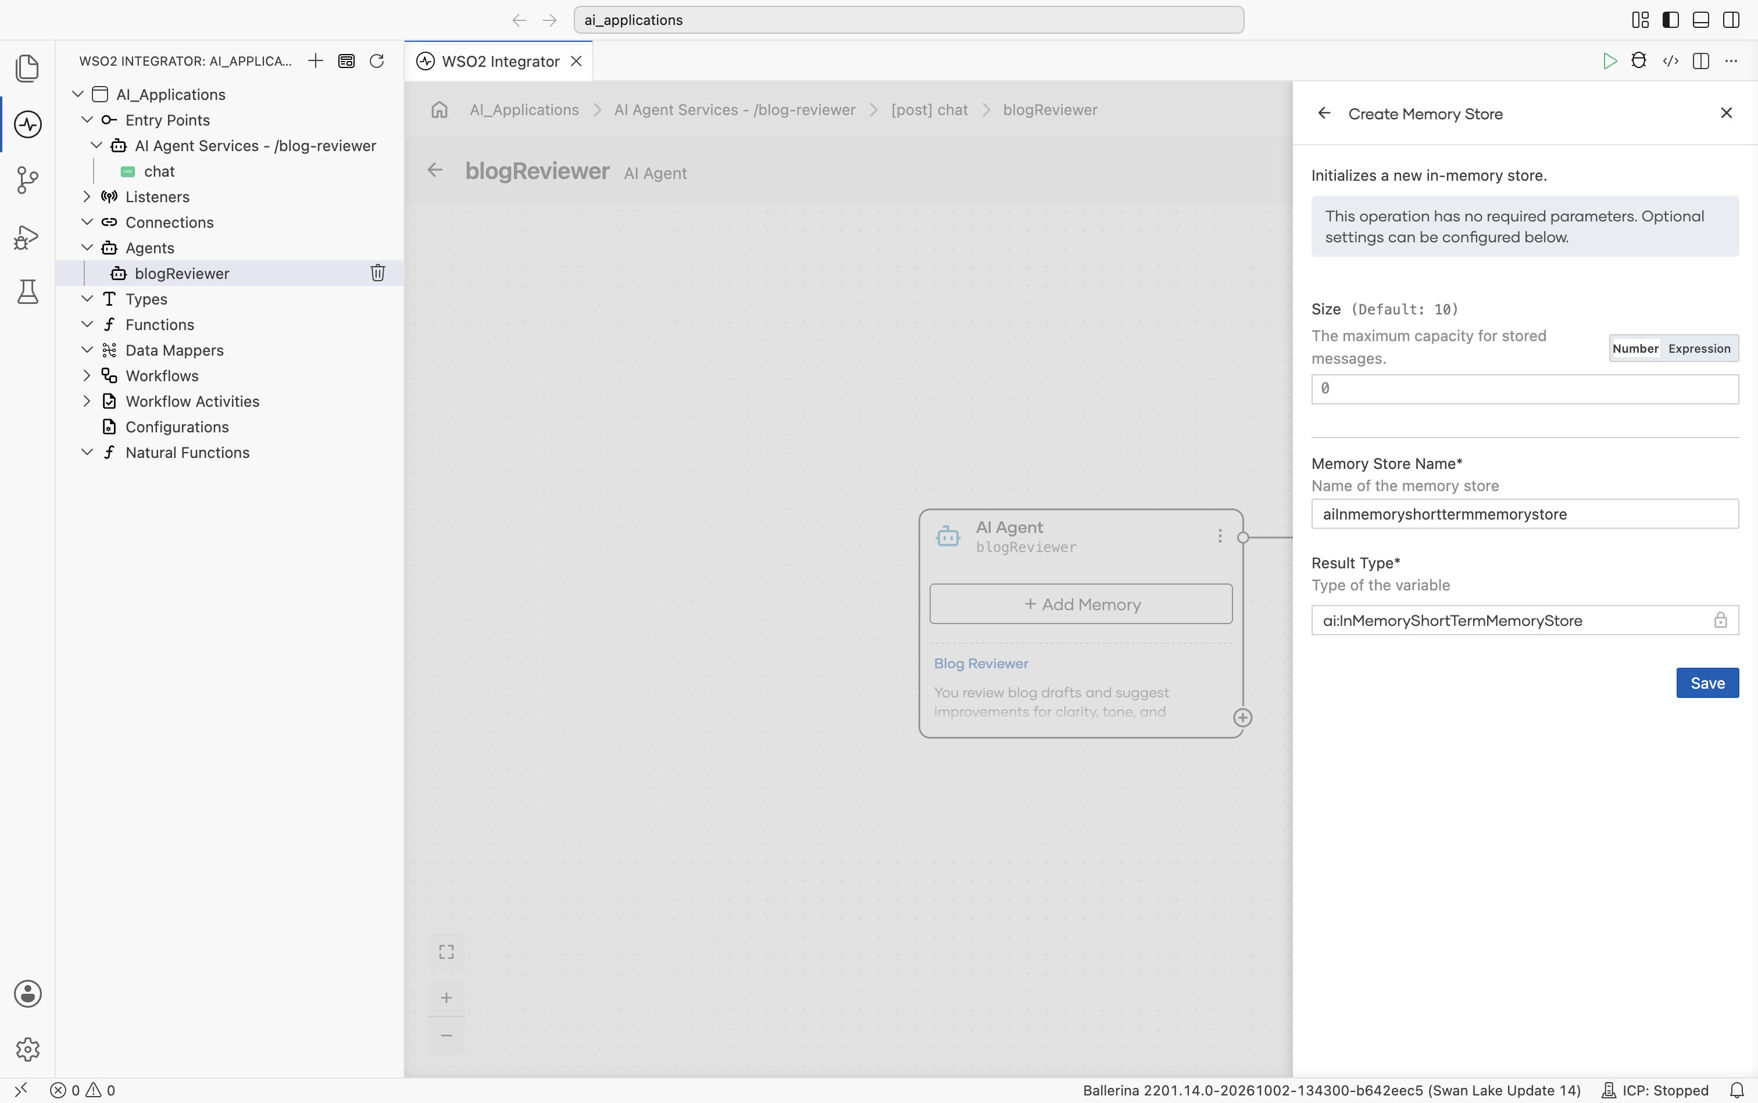Fit diagram to screen icon
The height and width of the screenshot is (1103, 1758).
click(x=446, y=952)
